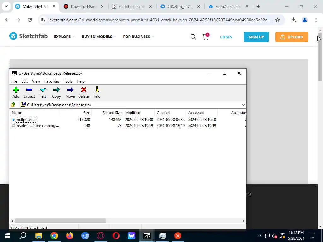Click the Copy toolbar icon in 7-Zip

coord(56,92)
